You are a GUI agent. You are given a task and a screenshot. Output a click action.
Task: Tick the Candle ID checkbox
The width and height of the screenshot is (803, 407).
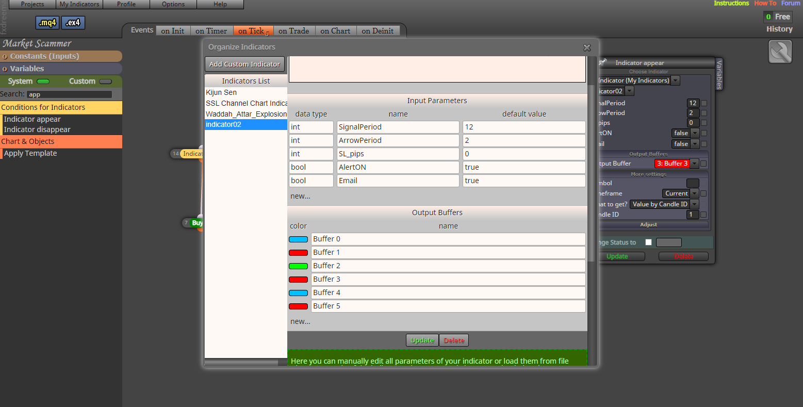click(703, 215)
